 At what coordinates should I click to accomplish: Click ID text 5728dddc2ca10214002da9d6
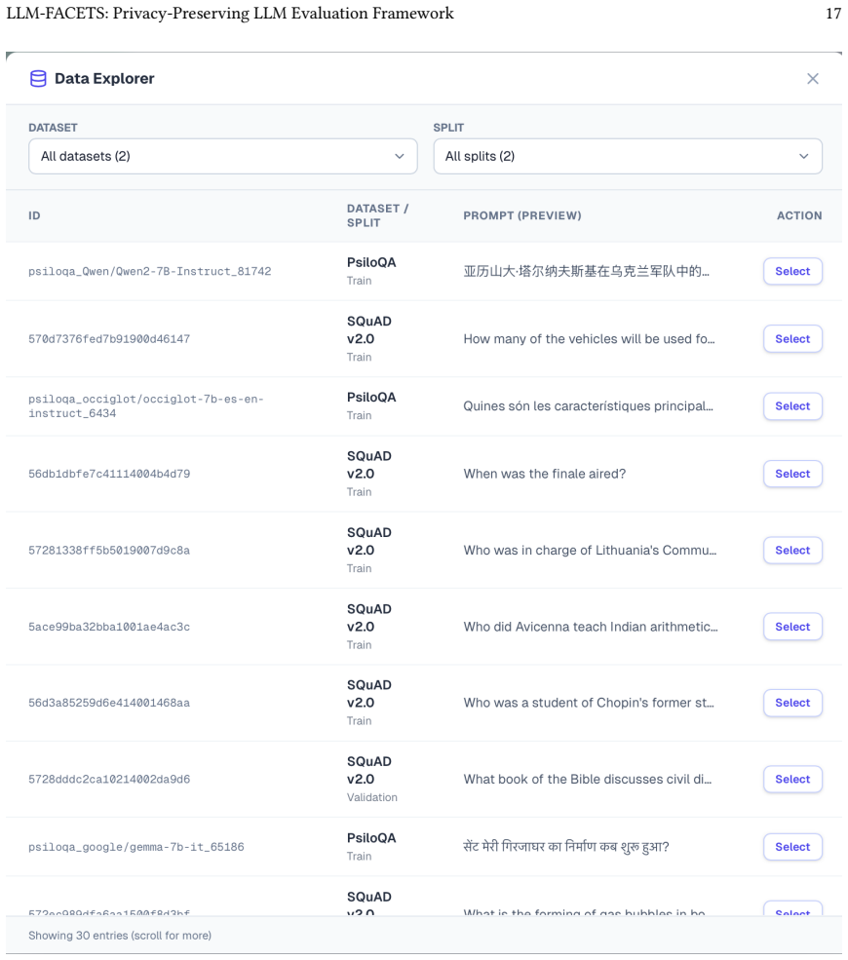click(x=109, y=780)
